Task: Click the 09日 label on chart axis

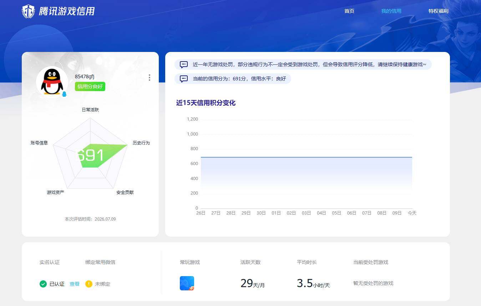Action: click(x=397, y=213)
